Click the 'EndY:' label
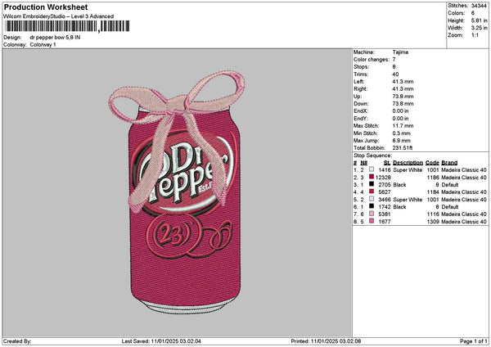Viewport: 491px width, 347px height. tap(361, 119)
